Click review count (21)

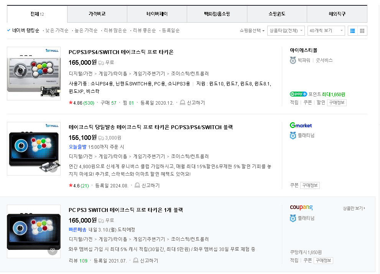85,186
